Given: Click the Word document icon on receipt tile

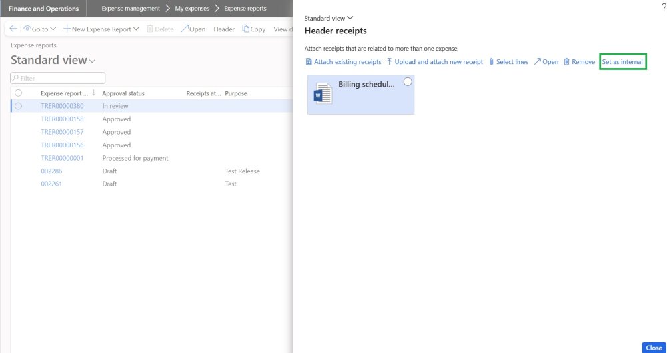Looking at the screenshot, I should pos(323,94).
